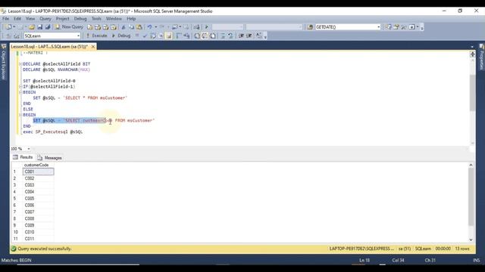Open the Properties Window icon on the top toolbar
This screenshot has width=485, height=272.
coord(396,27)
